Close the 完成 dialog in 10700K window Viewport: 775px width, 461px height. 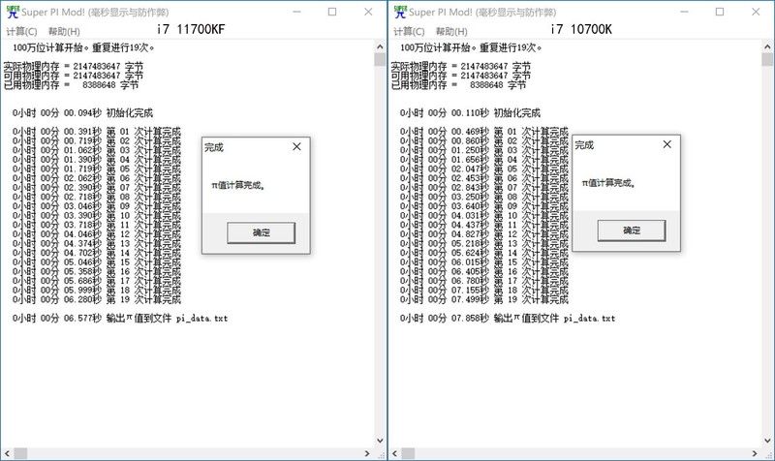[666, 144]
